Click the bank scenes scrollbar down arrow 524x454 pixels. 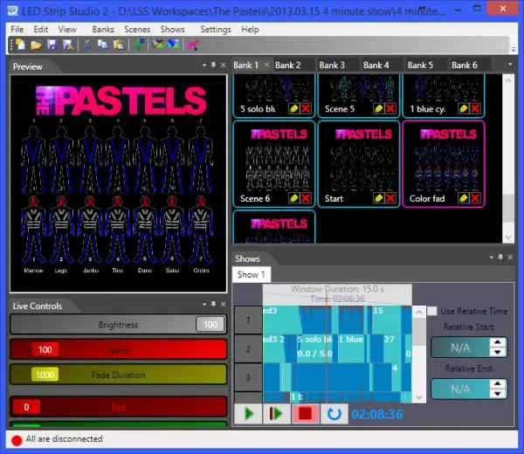click(x=508, y=237)
